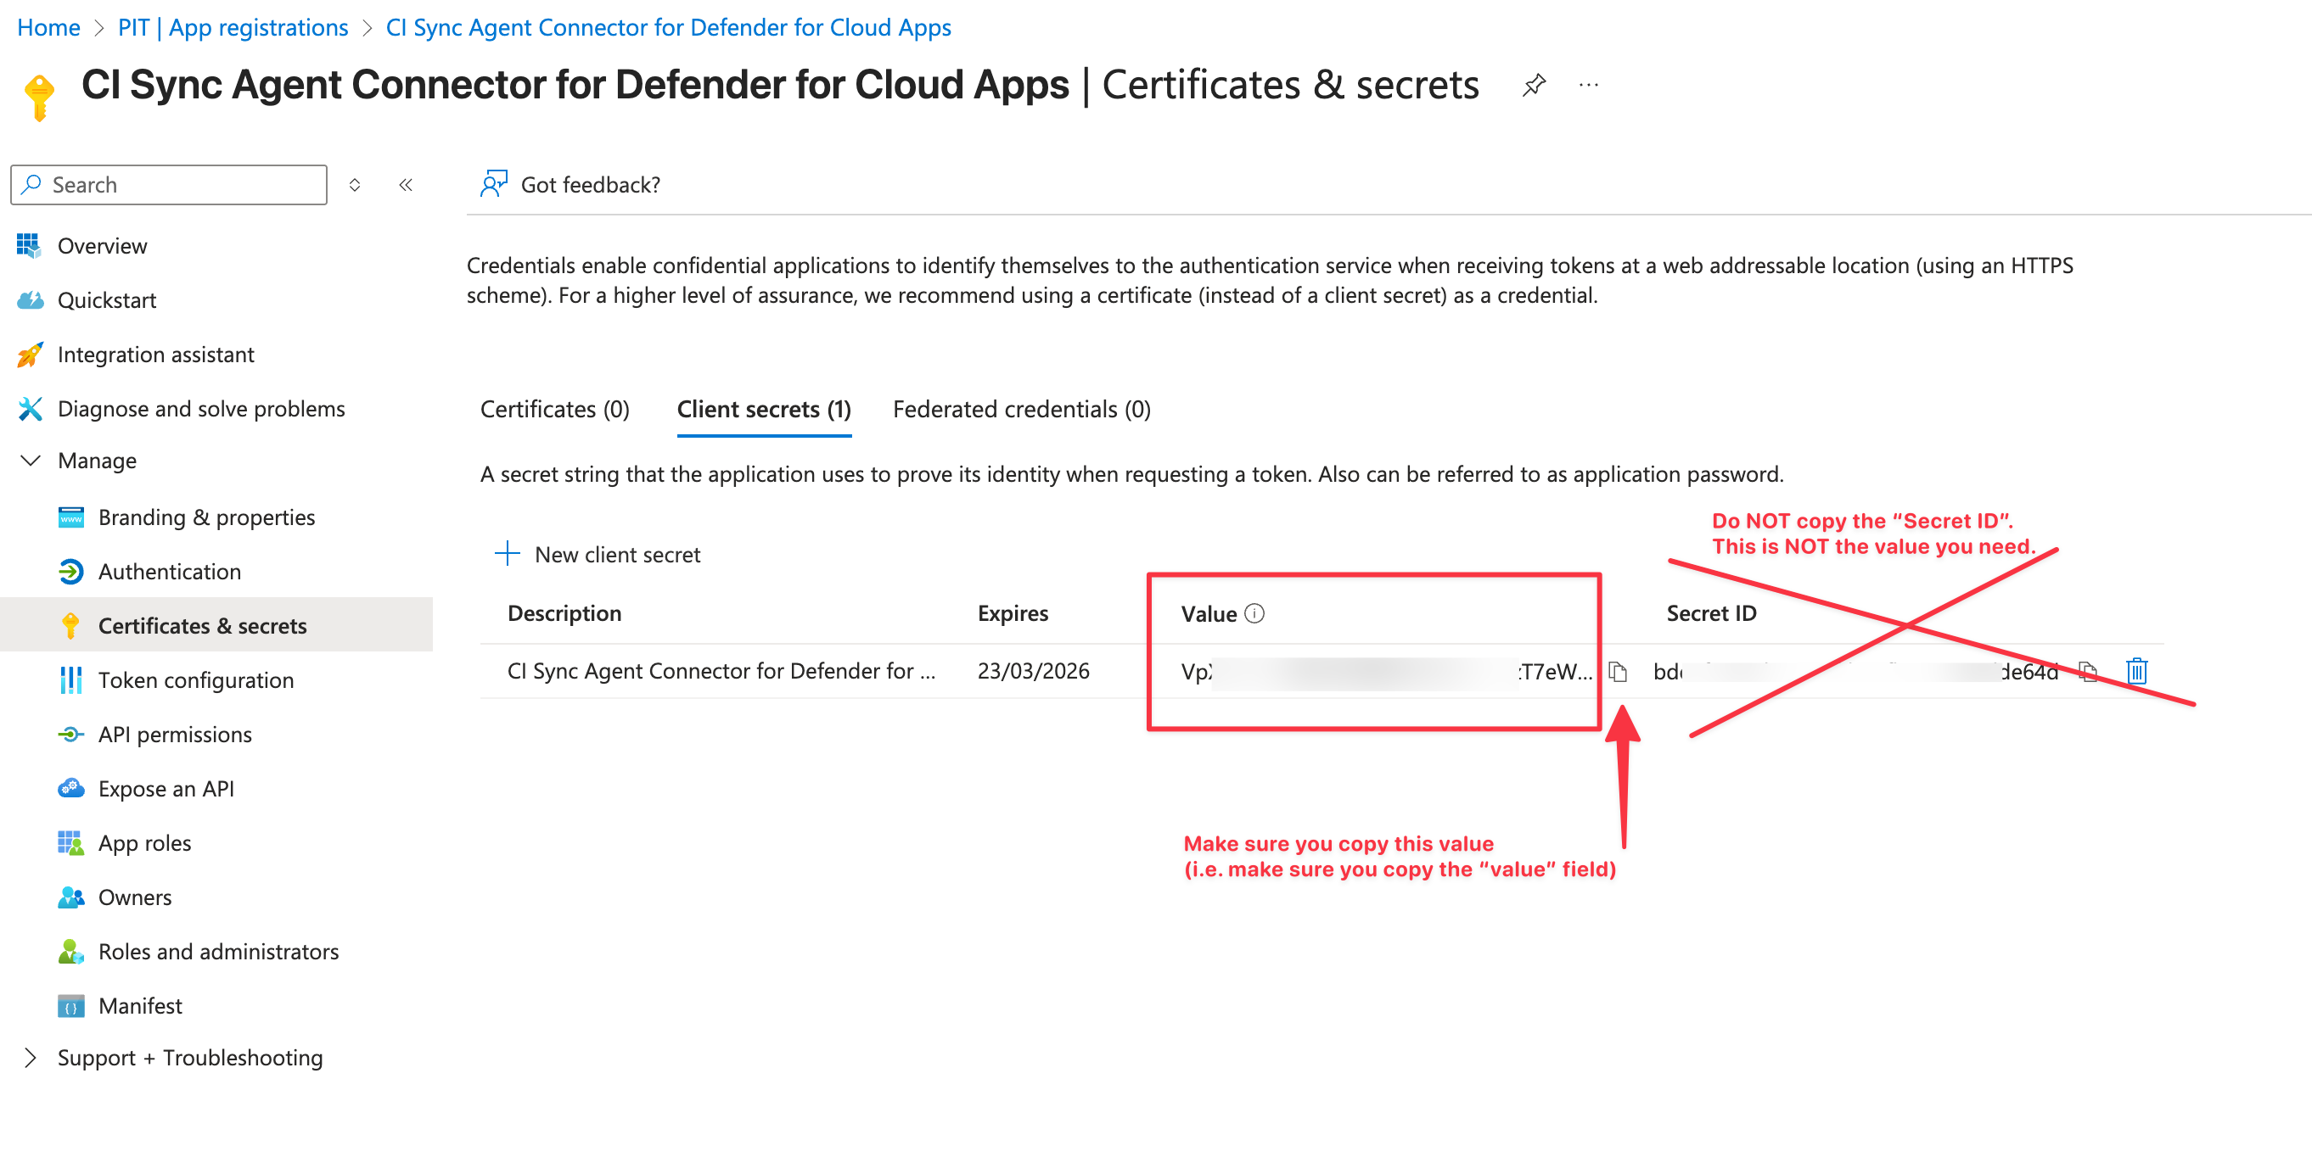Toggle expand/collapse all menu groups

(355, 185)
